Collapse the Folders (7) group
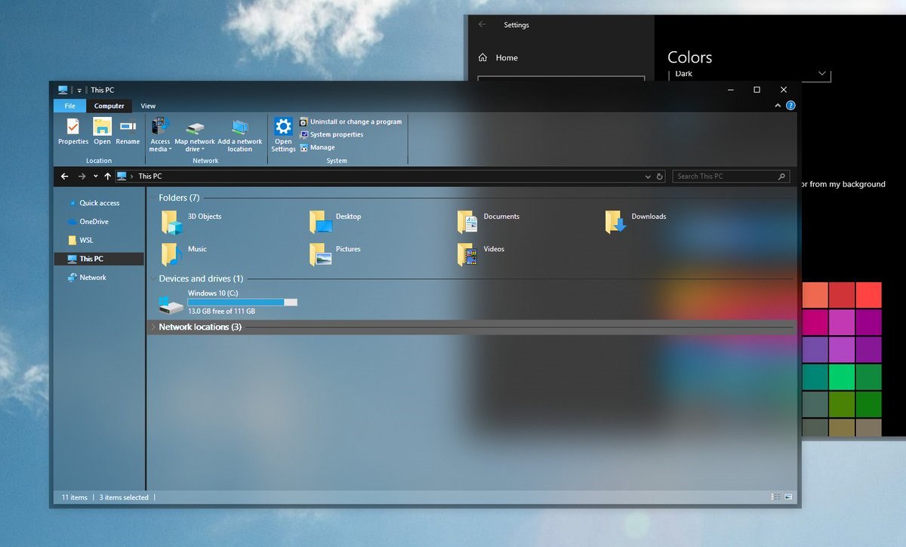The height and width of the screenshot is (547, 906). click(x=153, y=198)
